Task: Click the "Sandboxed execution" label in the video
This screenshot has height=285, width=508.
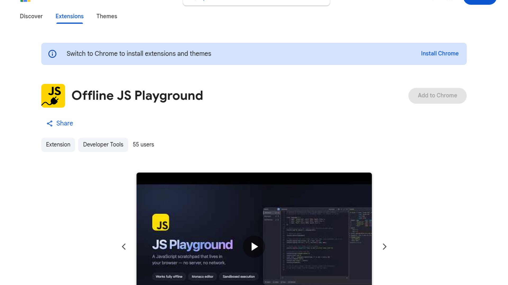Action: pyautogui.click(x=239, y=277)
